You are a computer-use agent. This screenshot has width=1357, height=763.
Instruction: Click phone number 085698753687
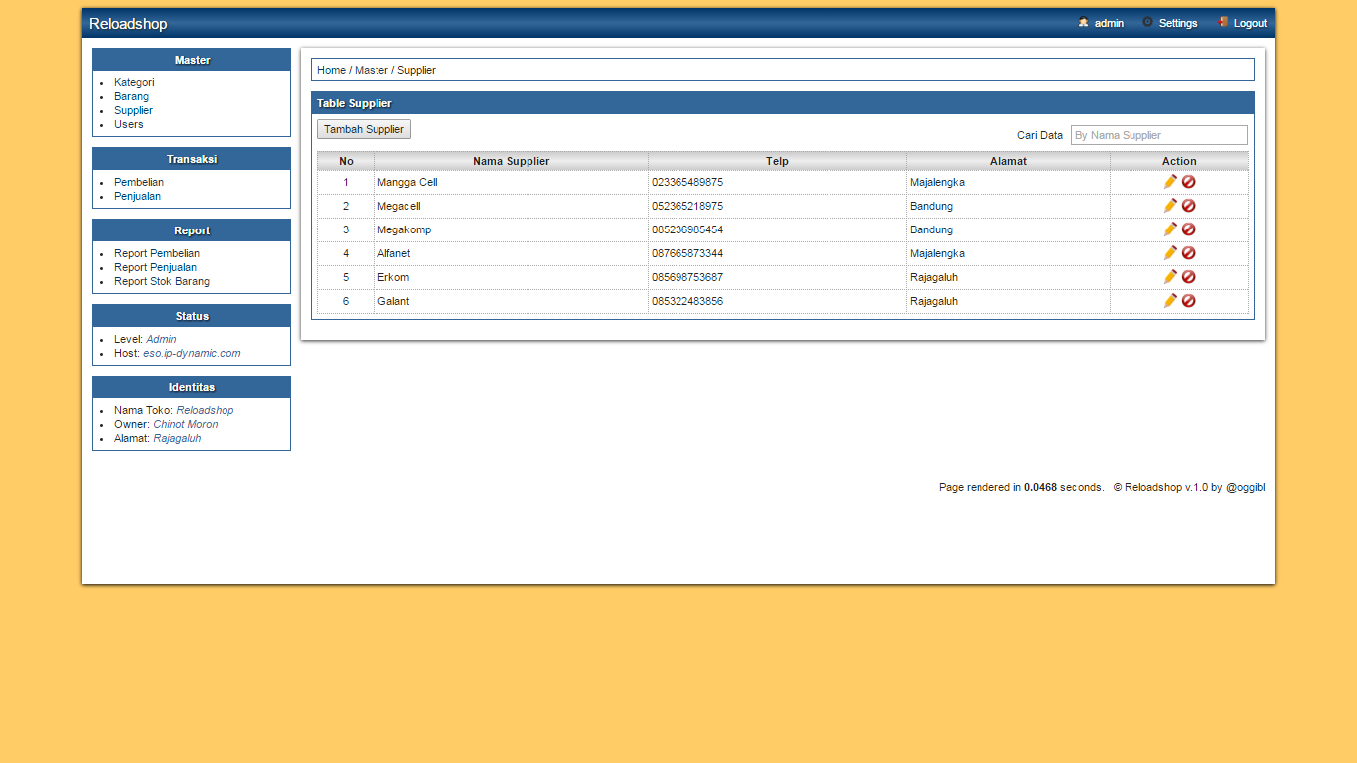[687, 277]
